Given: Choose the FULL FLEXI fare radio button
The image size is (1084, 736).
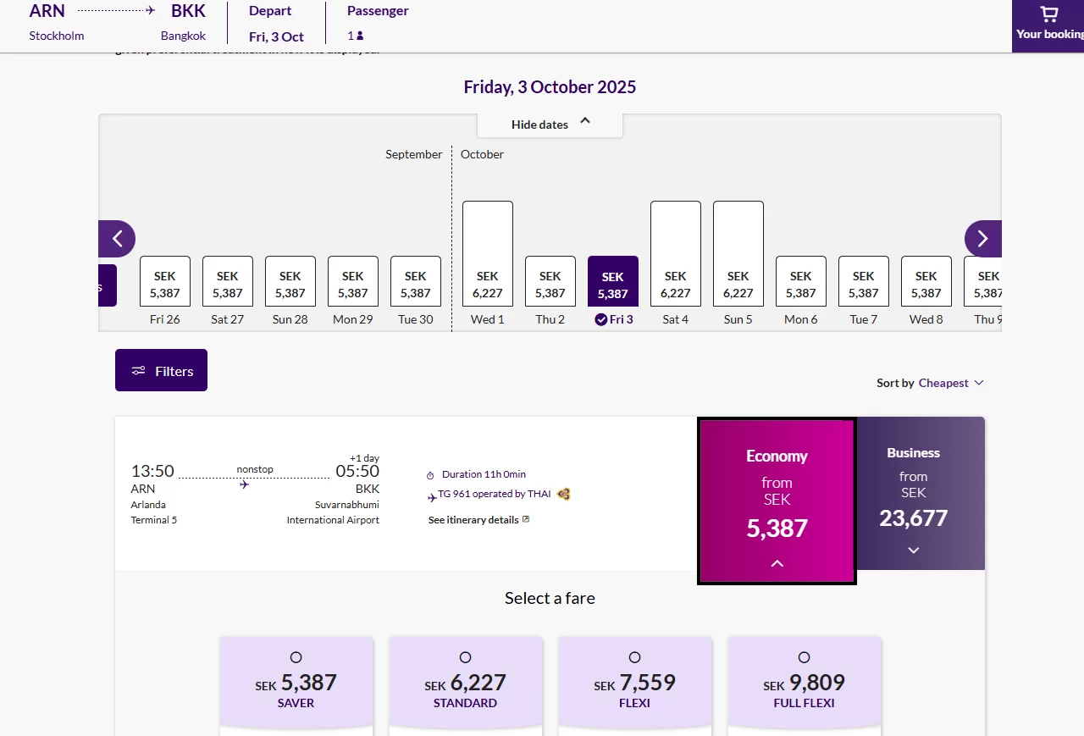Looking at the screenshot, I should tap(804, 657).
